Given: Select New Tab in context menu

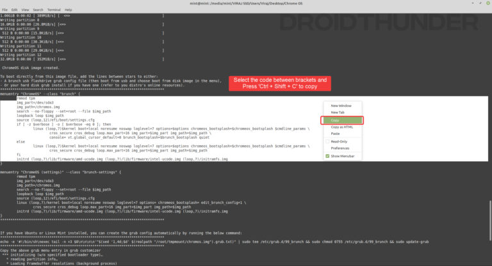Looking at the screenshot, I should click(338, 113).
